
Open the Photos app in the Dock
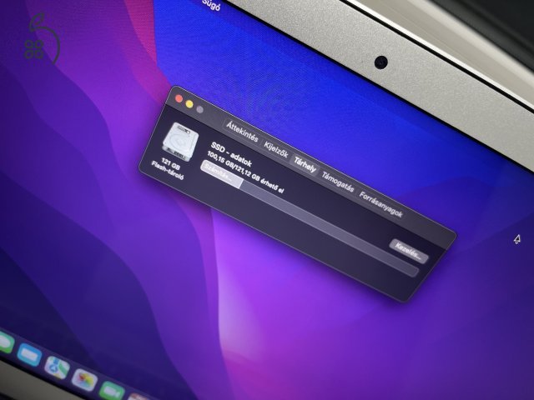point(84,380)
